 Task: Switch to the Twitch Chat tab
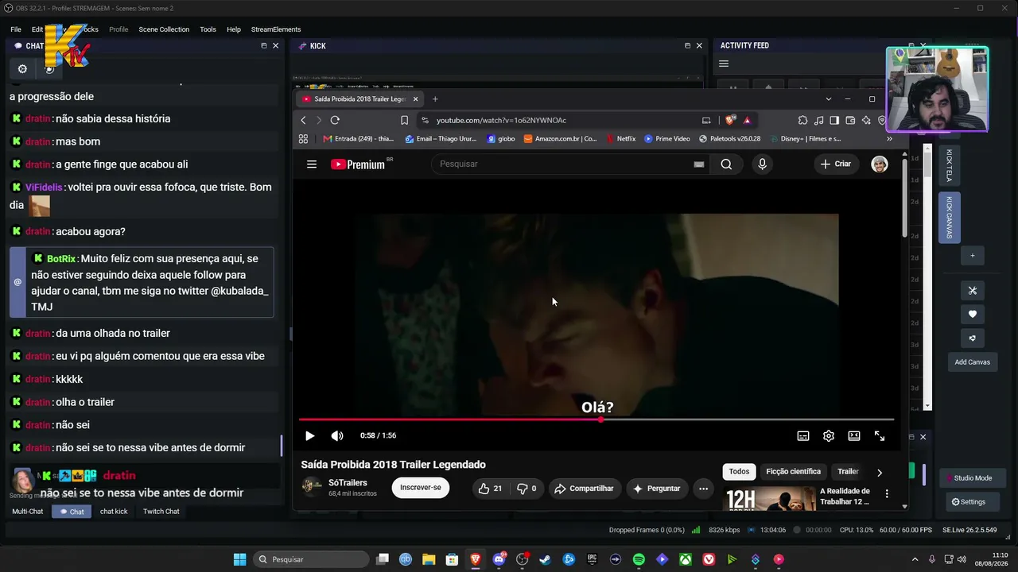pyautogui.click(x=161, y=512)
